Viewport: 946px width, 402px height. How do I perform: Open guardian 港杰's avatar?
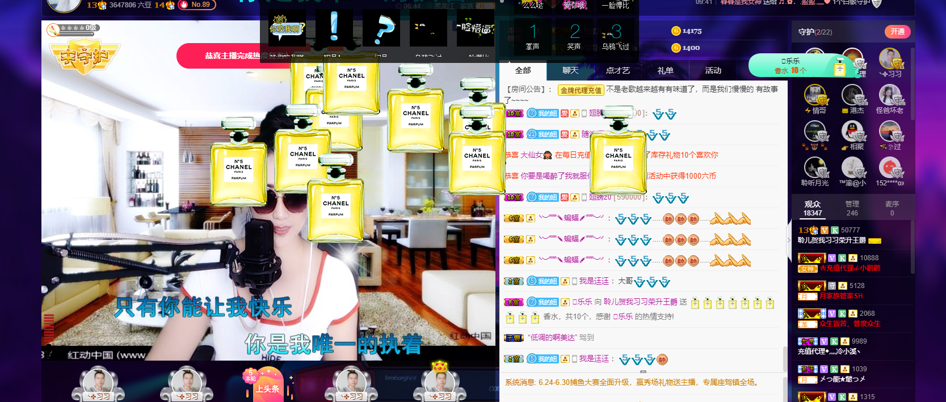(853, 95)
